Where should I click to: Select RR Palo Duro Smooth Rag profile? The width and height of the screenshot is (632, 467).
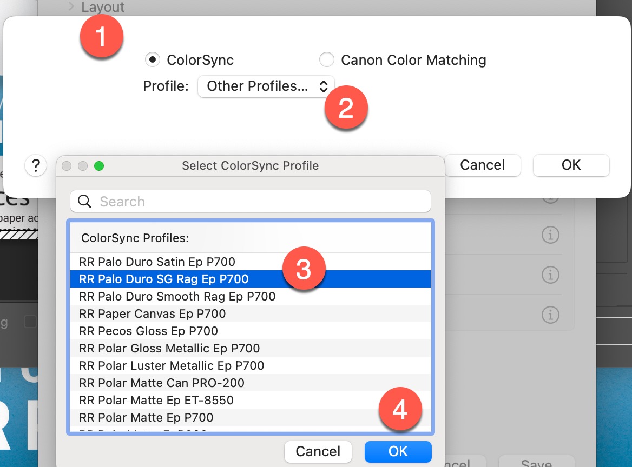coord(177,297)
